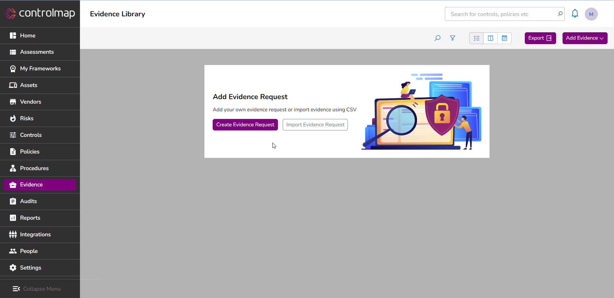Image resolution: width=614 pixels, height=298 pixels.
Task: Click the Integrations icon in the sidebar
Action: [13, 234]
